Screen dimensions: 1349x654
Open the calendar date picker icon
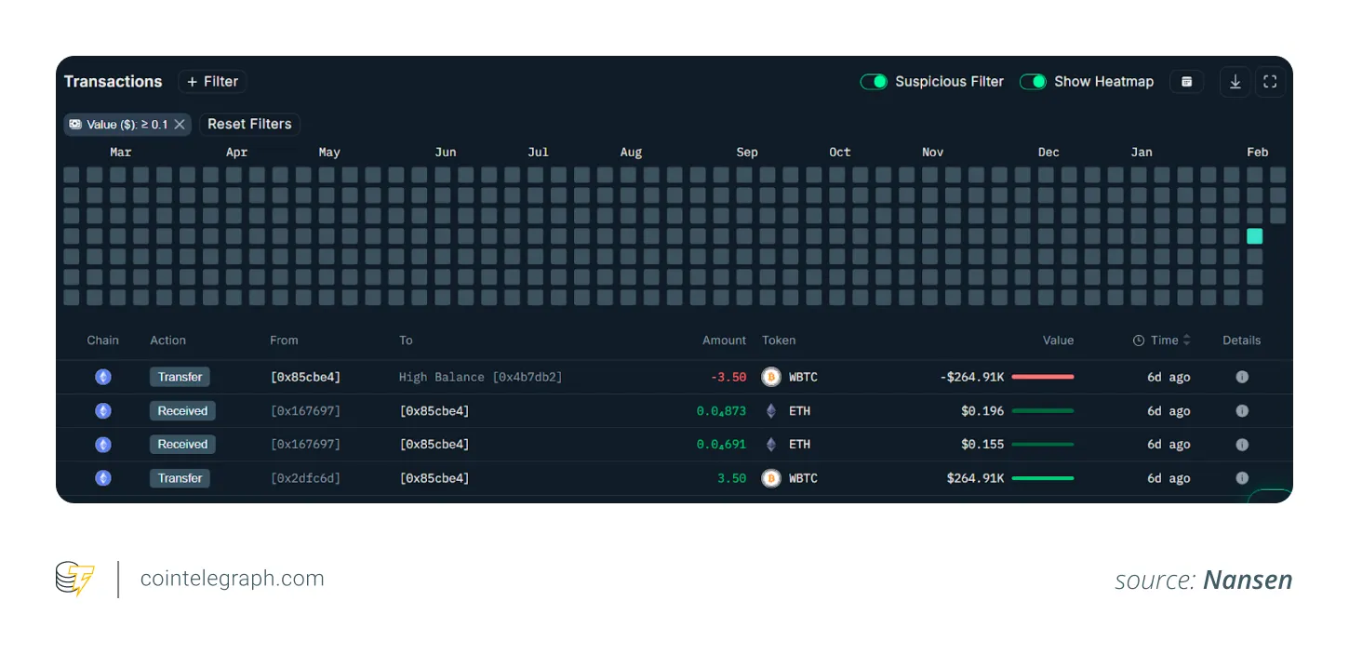1186,82
